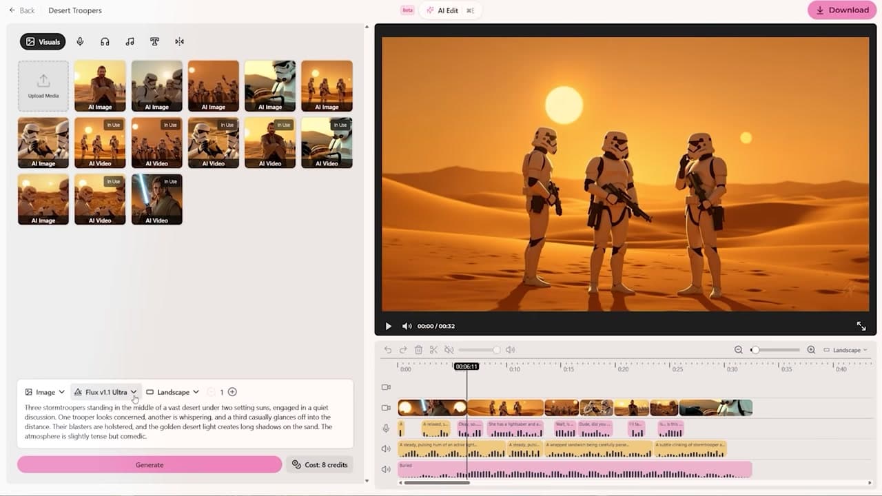Select the last trooper video clip on timeline
This screenshot has width=882, height=496.
[715, 408]
